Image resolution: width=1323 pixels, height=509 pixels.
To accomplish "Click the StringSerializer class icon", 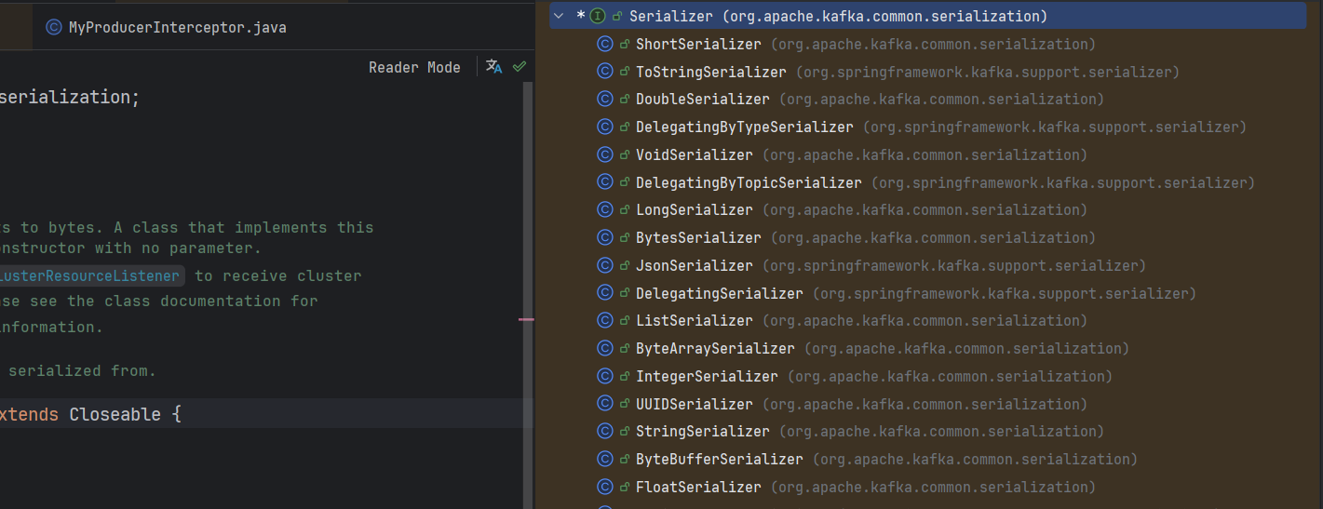I will click(604, 431).
